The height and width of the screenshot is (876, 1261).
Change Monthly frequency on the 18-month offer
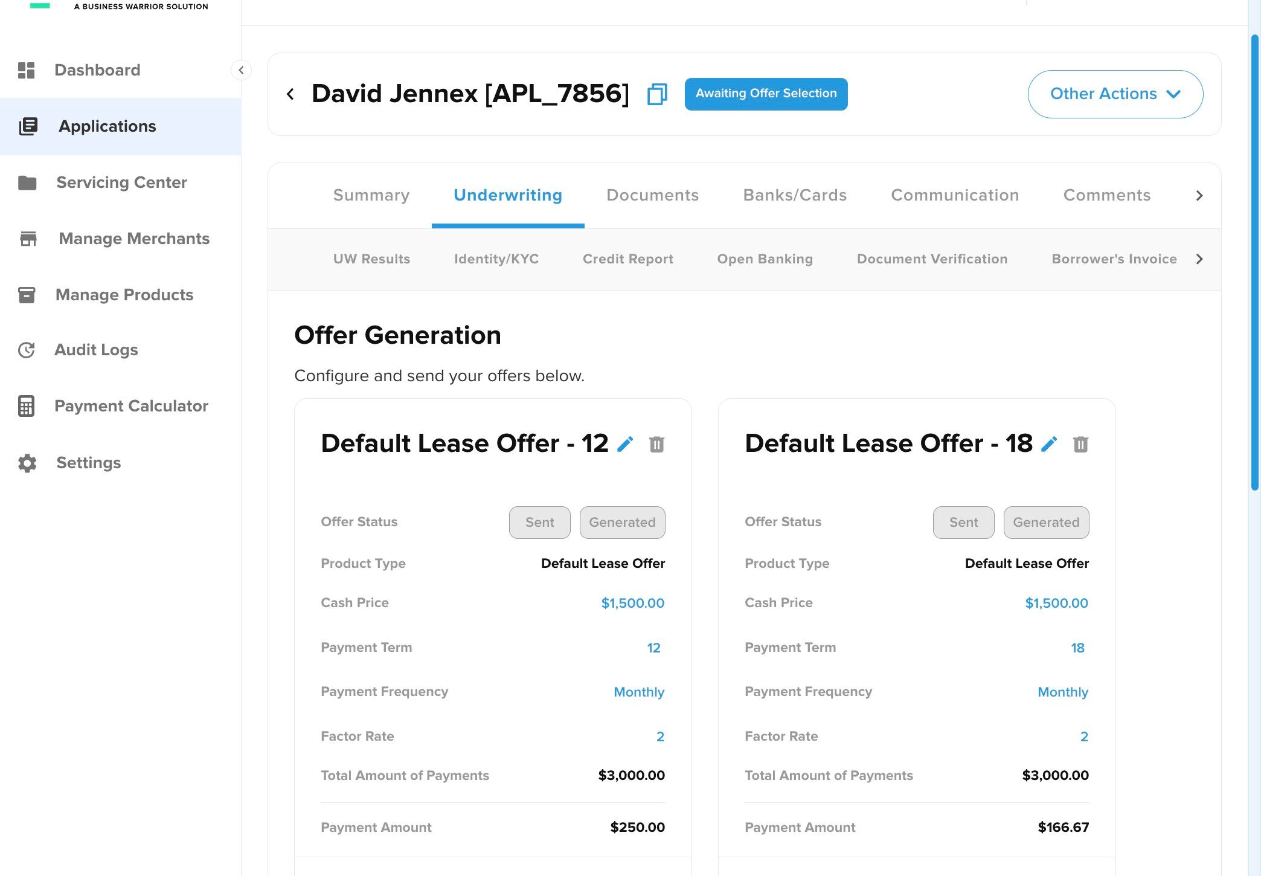click(1063, 692)
